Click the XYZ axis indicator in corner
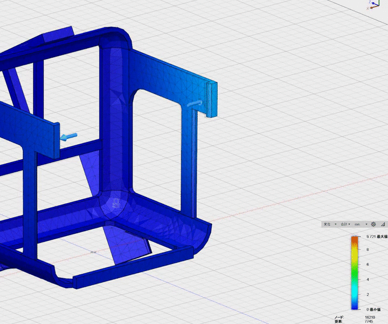388x324 pixels. pos(373,5)
